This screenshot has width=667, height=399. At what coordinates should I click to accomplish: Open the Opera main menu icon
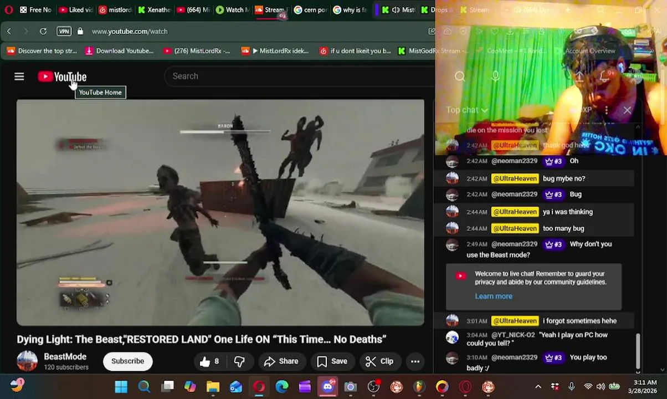click(x=8, y=10)
